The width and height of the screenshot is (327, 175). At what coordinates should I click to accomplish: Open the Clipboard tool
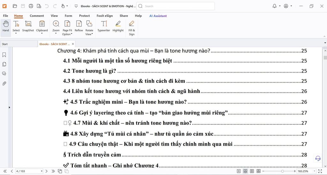coord(42,24)
